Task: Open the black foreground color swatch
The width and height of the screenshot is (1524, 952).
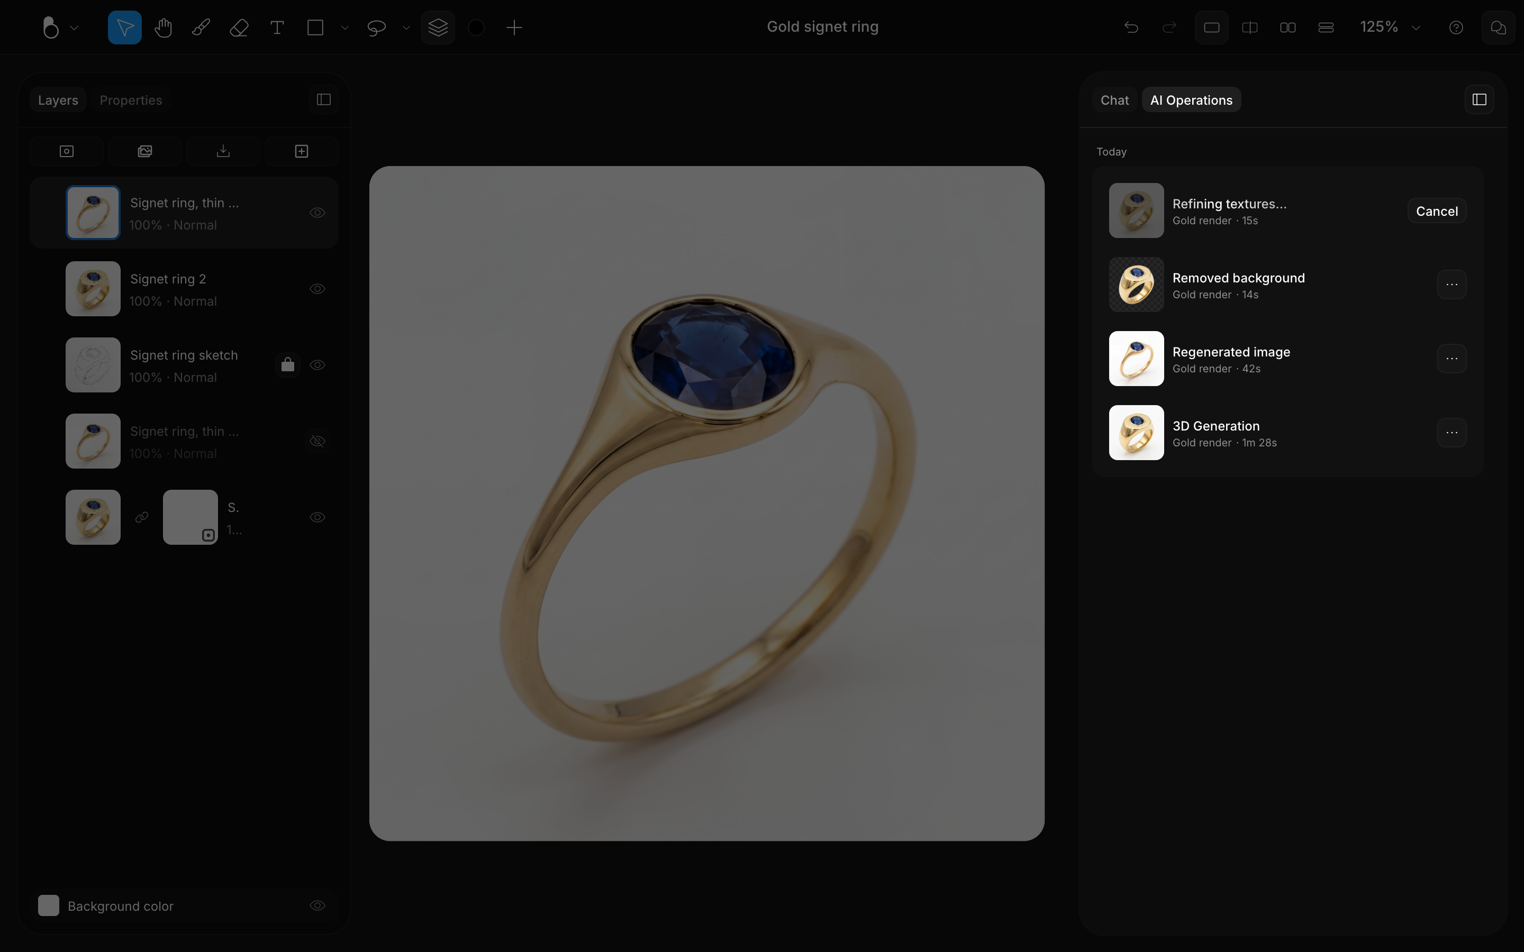Action: 476,27
